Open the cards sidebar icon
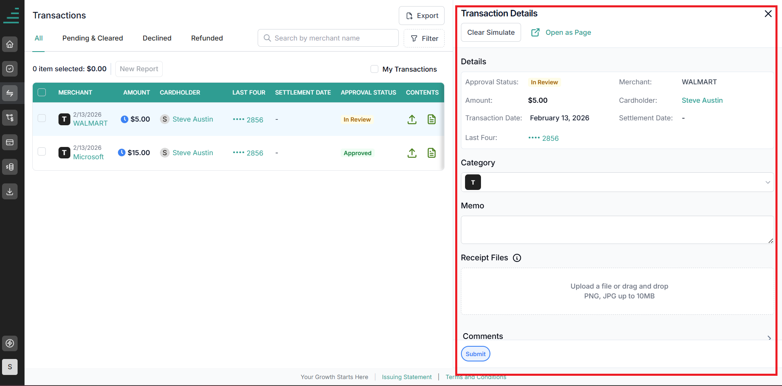This screenshot has width=782, height=386. 10,142
